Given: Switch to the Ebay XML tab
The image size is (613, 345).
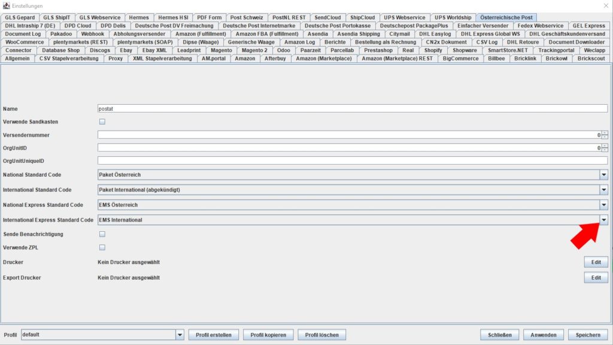Looking at the screenshot, I should [154, 50].
